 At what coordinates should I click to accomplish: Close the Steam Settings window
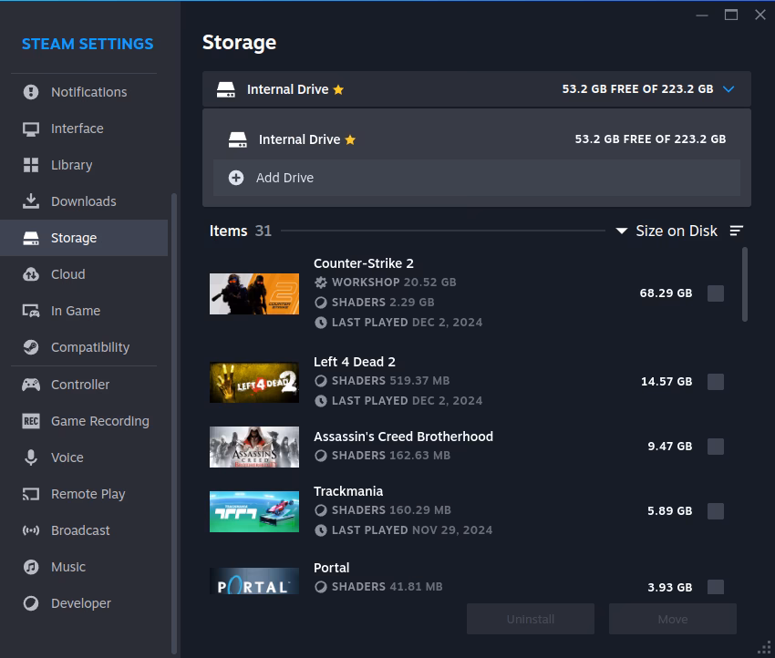760,15
